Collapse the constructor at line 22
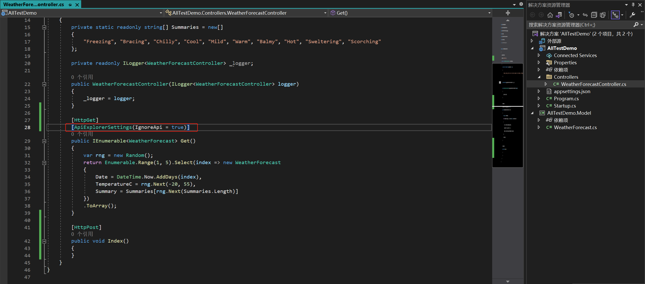This screenshot has height=284, width=645. pos(44,84)
